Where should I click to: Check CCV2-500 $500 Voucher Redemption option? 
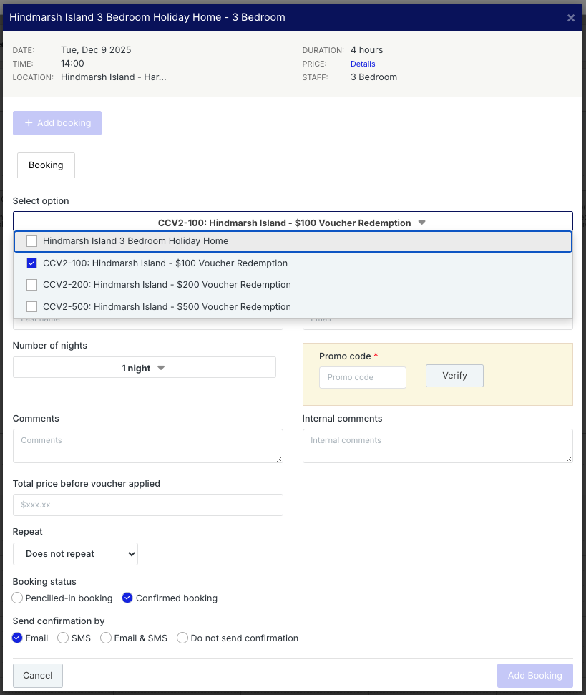31,306
